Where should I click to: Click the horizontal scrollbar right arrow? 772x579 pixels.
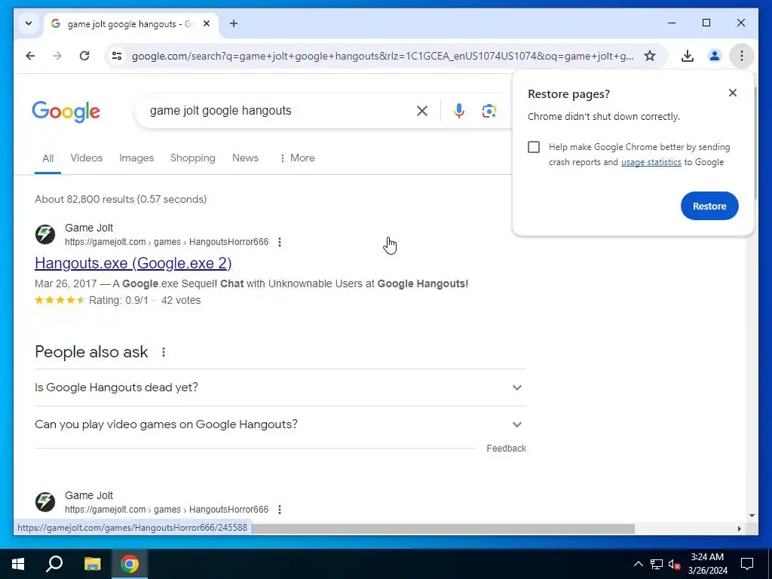point(739,528)
